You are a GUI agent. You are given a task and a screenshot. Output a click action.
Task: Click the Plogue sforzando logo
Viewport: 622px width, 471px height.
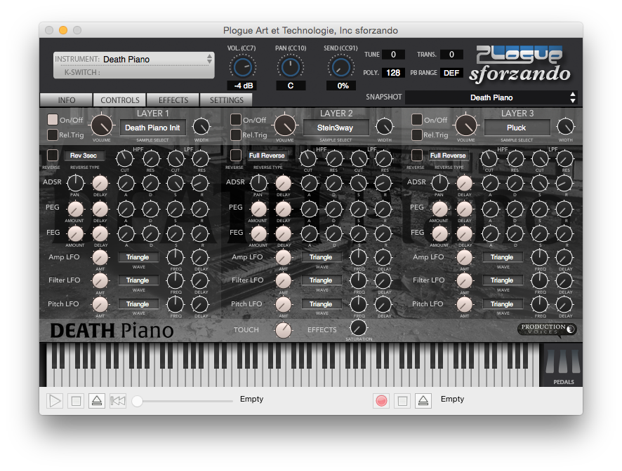click(520, 64)
